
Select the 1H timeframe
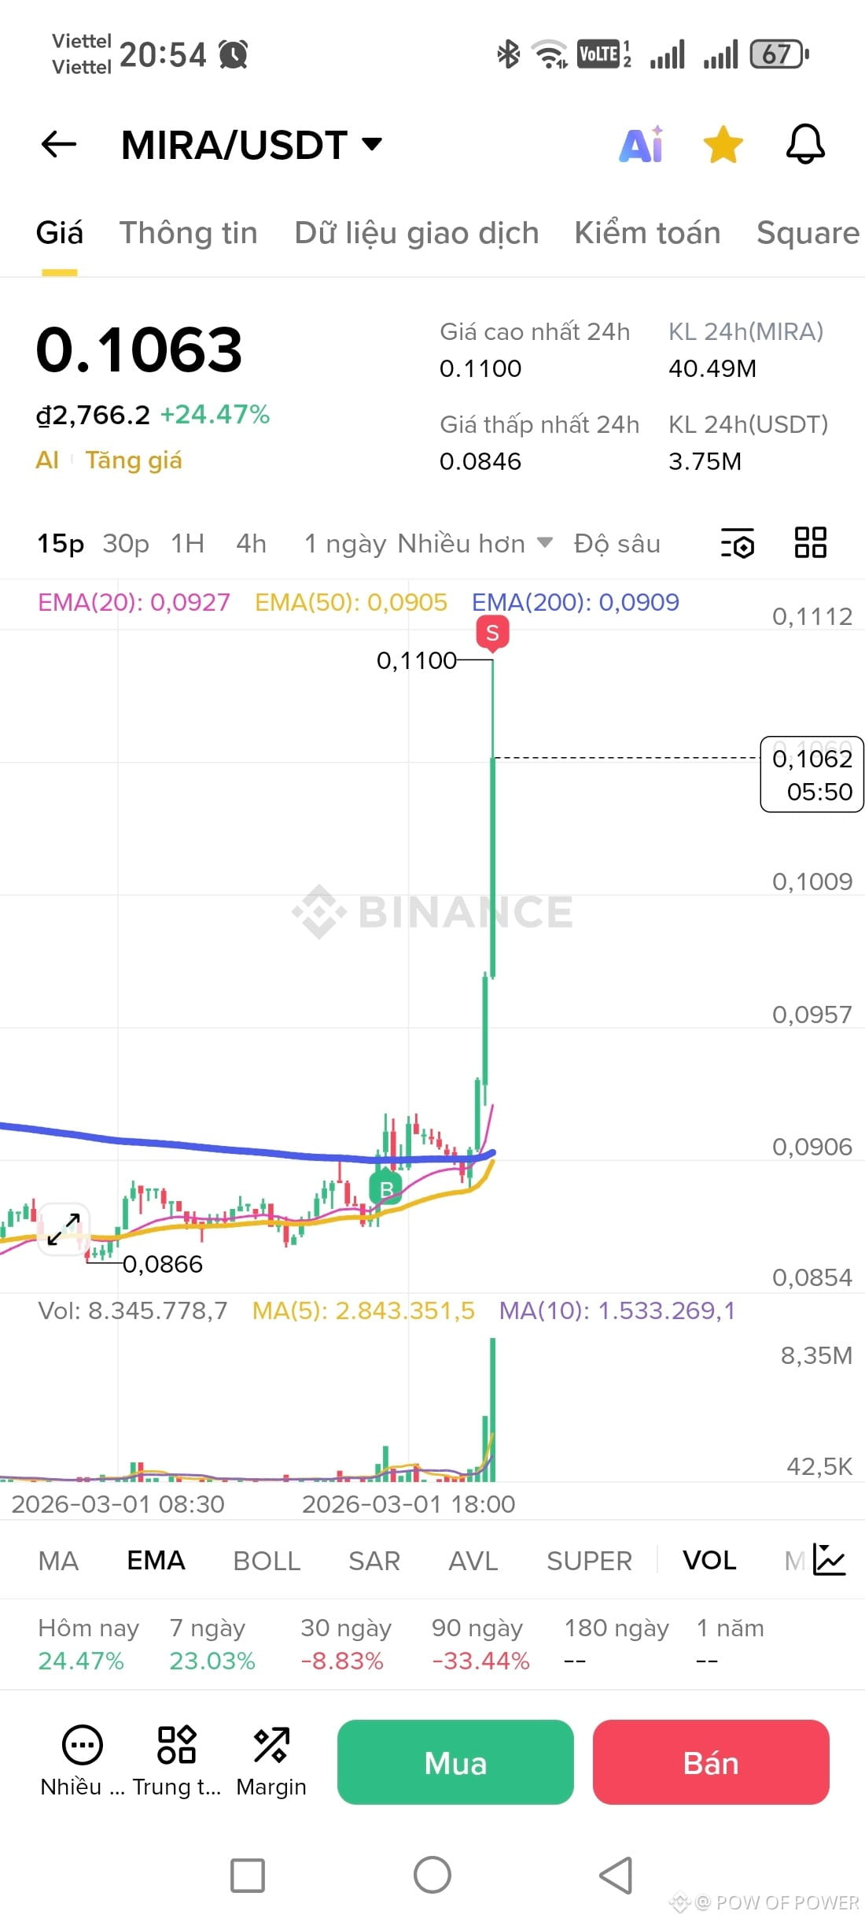188,543
